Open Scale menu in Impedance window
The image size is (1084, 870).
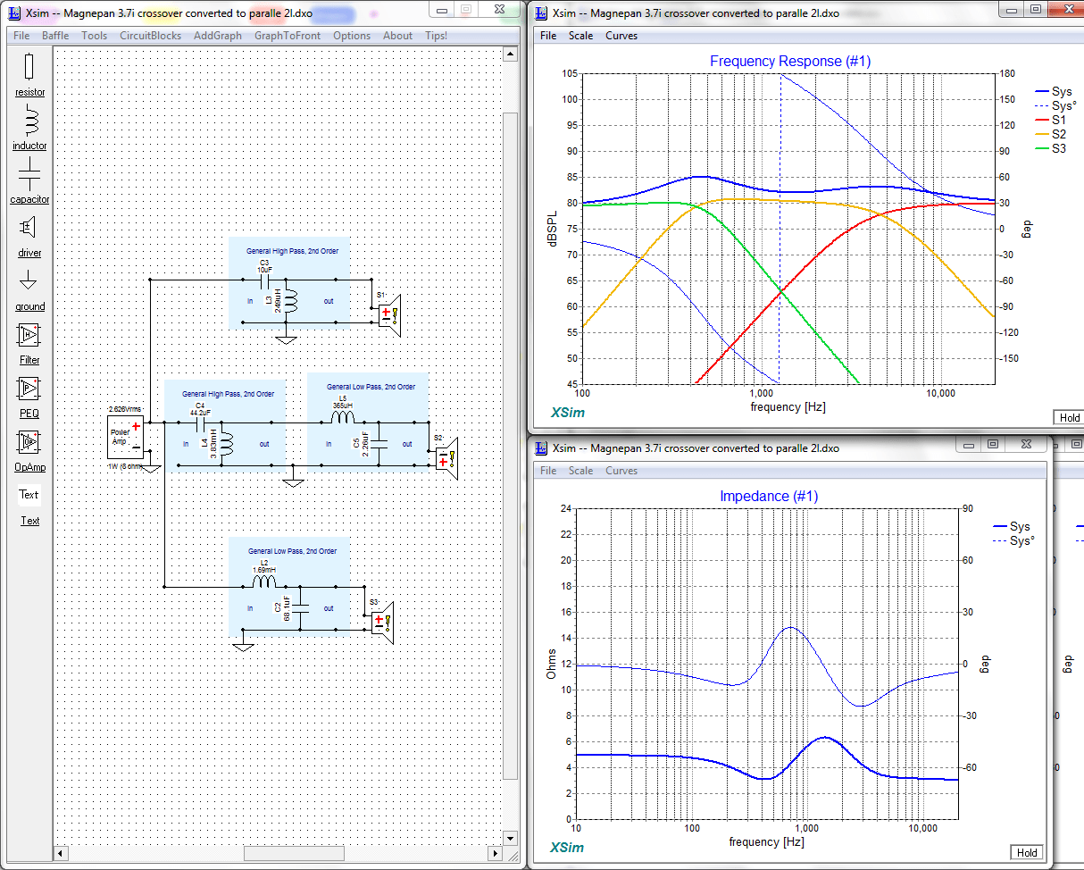point(580,471)
